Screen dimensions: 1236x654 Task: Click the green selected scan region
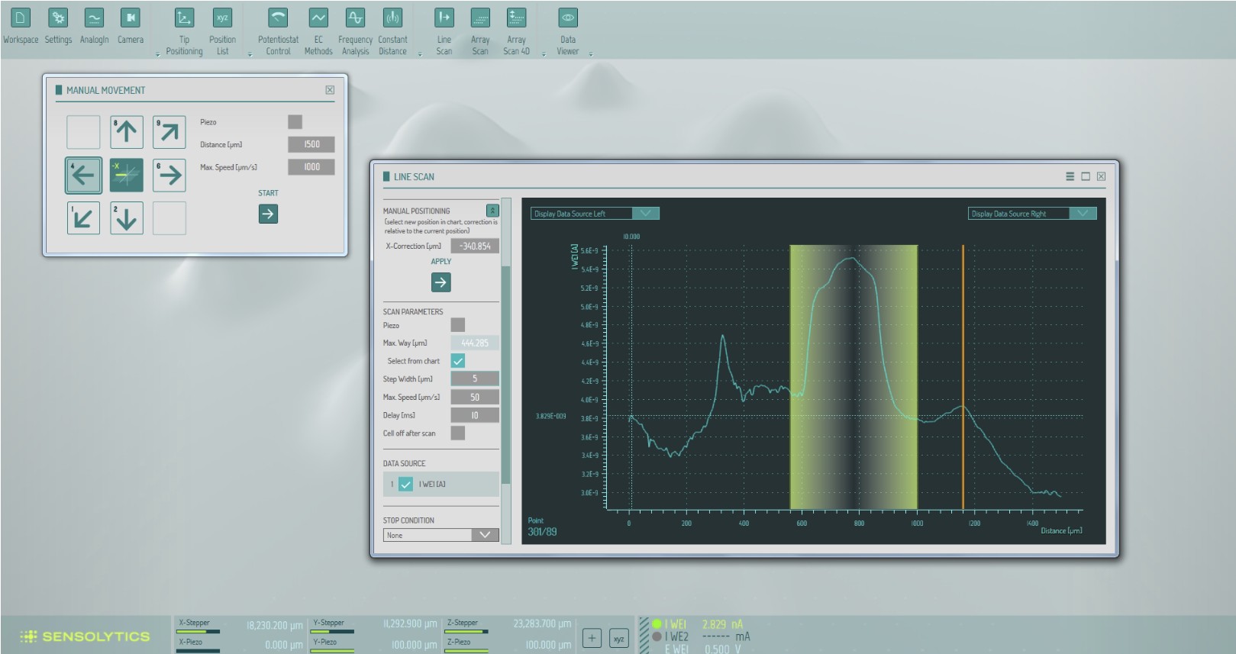(x=854, y=377)
